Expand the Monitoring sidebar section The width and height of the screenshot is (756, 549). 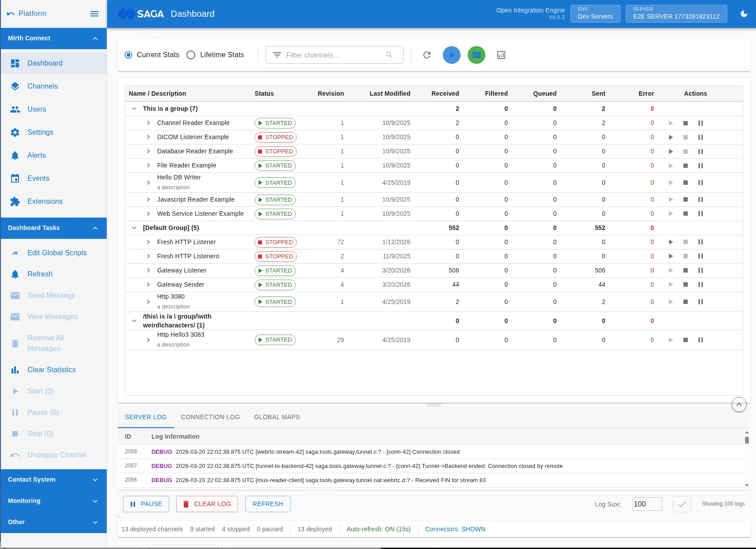(x=53, y=501)
